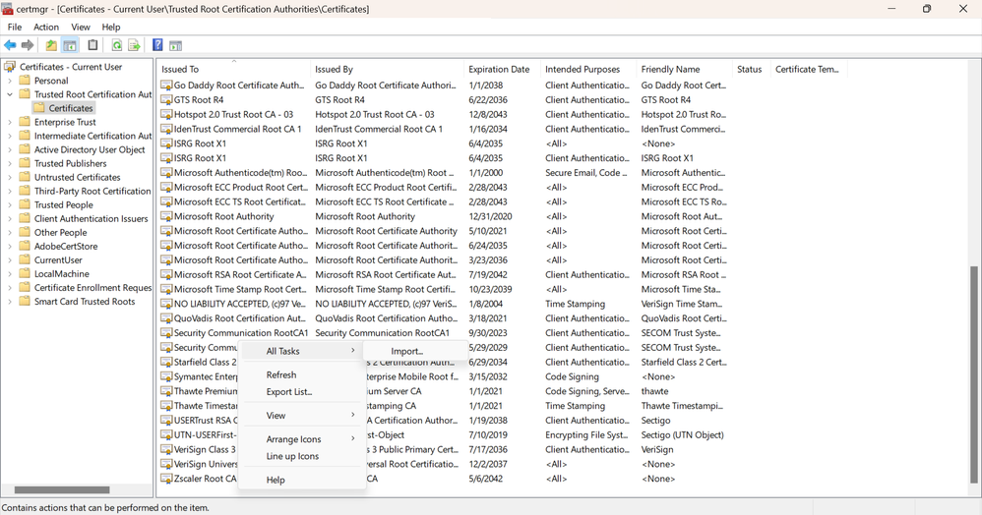
Task: Click the Export List toolbar icon
Action: coord(134,45)
